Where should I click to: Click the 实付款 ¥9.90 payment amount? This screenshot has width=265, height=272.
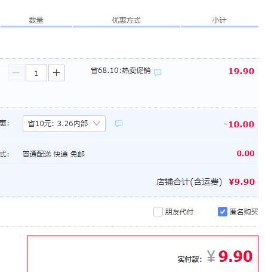(x=215, y=256)
